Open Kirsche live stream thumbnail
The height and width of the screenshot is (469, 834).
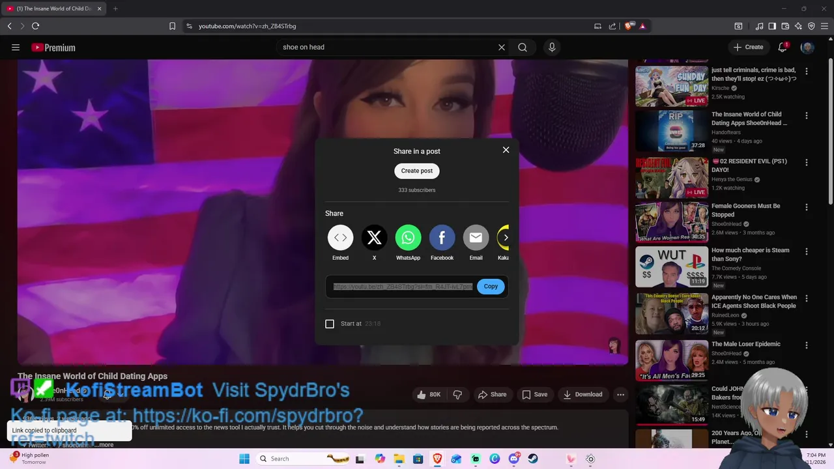tap(672, 86)
